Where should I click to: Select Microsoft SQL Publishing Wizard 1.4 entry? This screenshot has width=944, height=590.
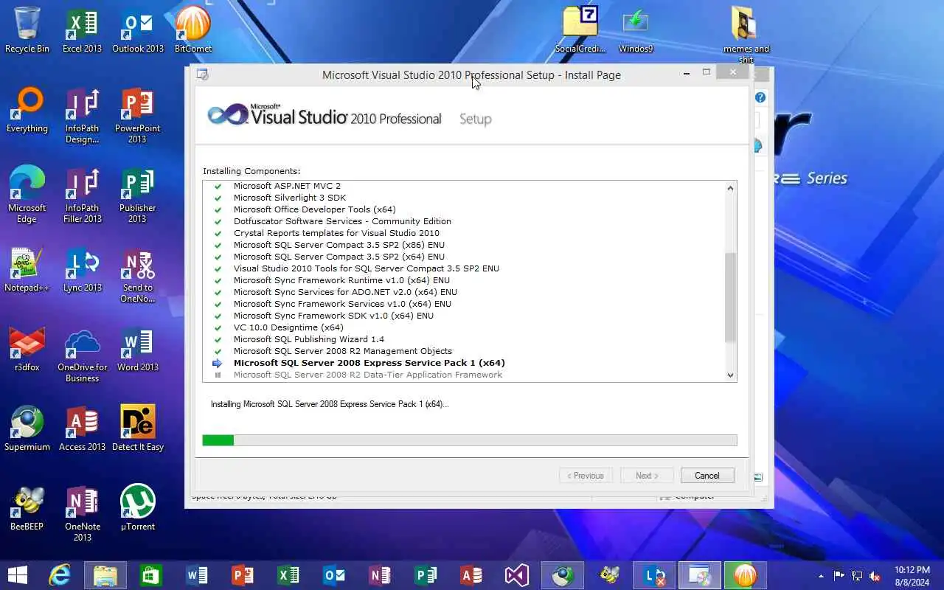pyautogui.click(x=309, y=339)
